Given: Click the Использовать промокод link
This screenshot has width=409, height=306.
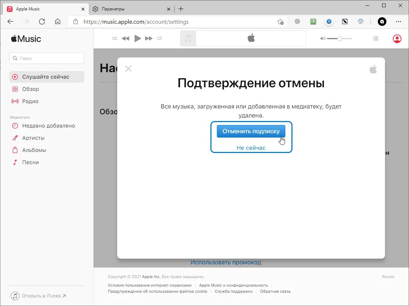Looking at the screenshot, I should pos(225,262).
